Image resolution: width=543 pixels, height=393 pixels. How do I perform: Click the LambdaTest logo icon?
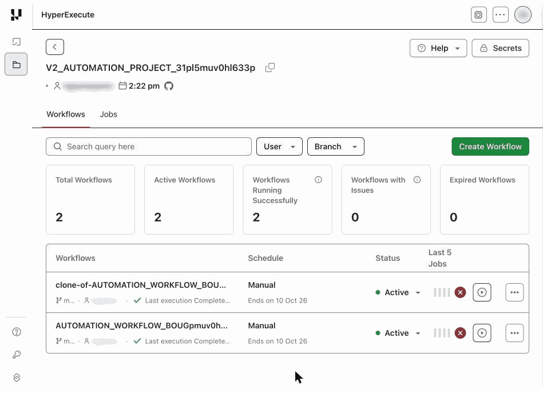[16, 15]
